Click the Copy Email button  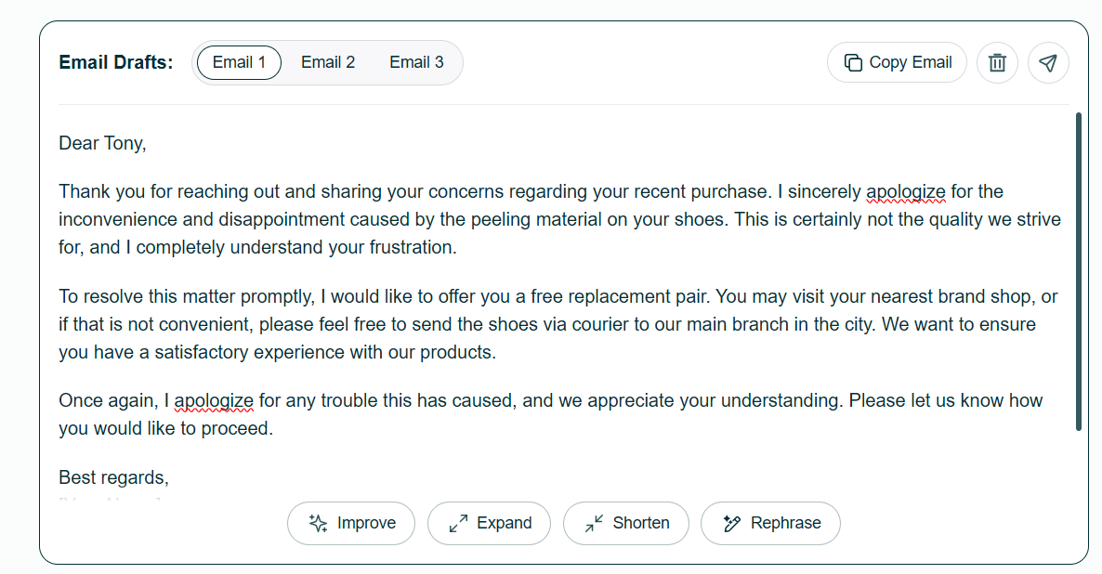tap(897, 62)
